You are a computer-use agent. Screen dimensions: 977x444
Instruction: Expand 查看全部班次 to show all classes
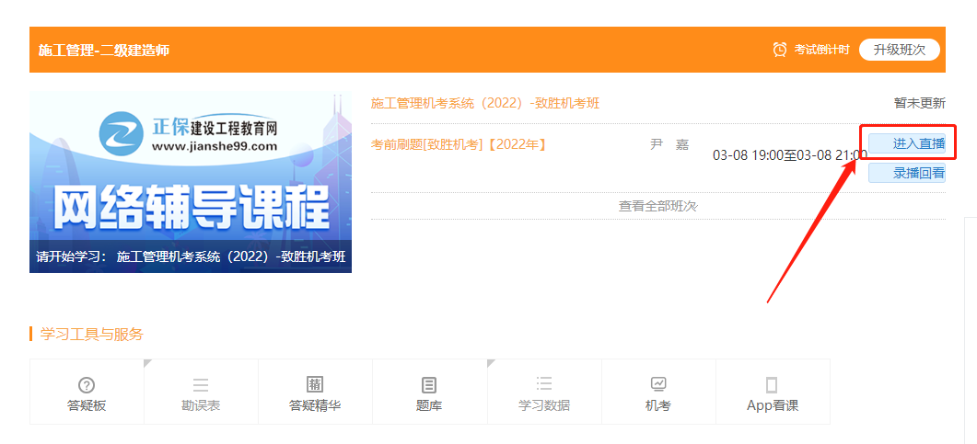tap(657, 206)
